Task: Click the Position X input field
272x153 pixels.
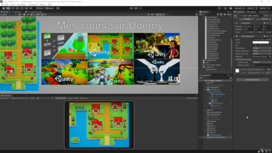Action: pos(250,26)
